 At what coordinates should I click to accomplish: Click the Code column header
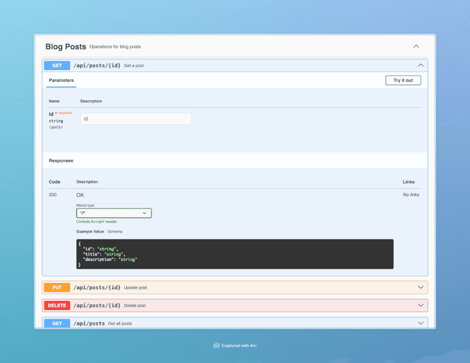[55, 181]
